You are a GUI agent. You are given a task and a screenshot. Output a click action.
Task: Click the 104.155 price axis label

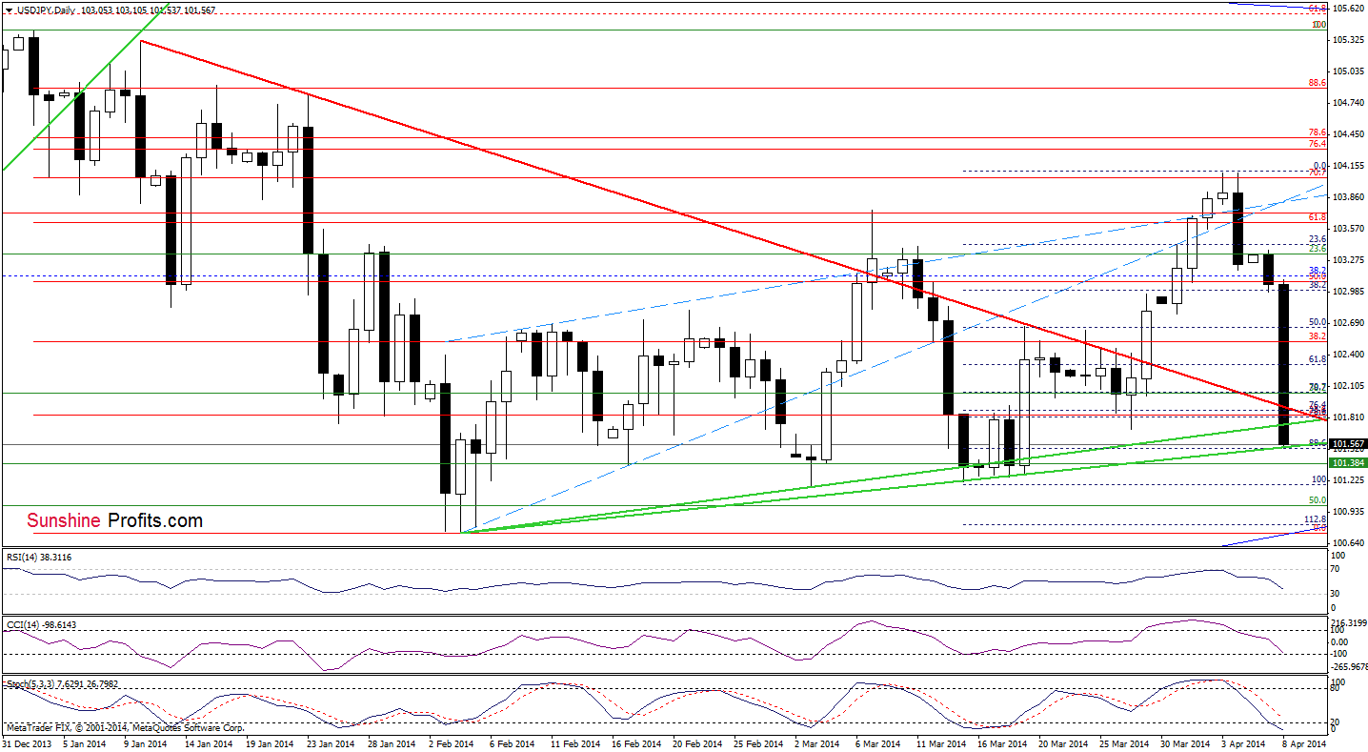tap(1349, 166)
